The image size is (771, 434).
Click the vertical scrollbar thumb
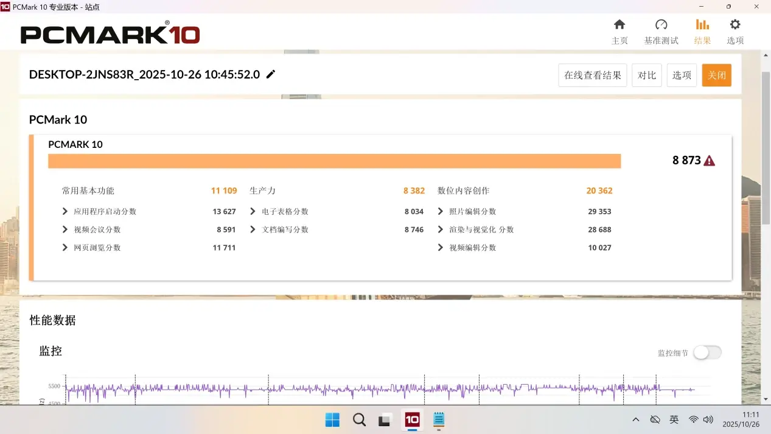[766, 148]
